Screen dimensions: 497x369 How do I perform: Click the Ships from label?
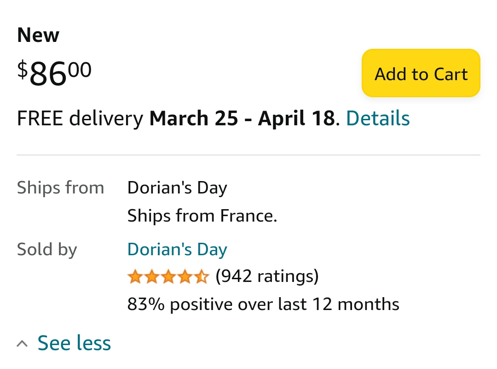click(x=60, y=188)
